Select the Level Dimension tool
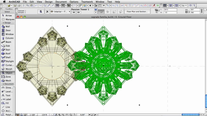This screenshot has width=207, height=116. [7, 92]
